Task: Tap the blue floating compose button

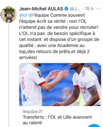Action: (x=95, y=126)
